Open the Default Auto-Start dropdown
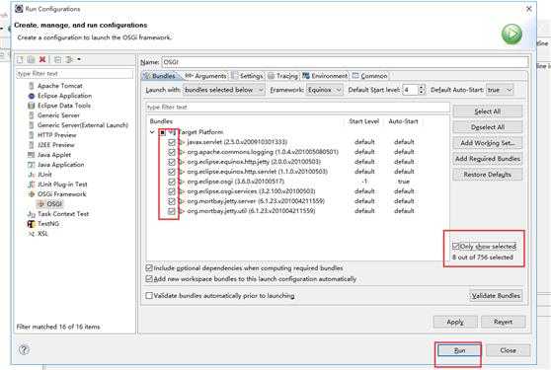The image size is (551, 370). 500,90
